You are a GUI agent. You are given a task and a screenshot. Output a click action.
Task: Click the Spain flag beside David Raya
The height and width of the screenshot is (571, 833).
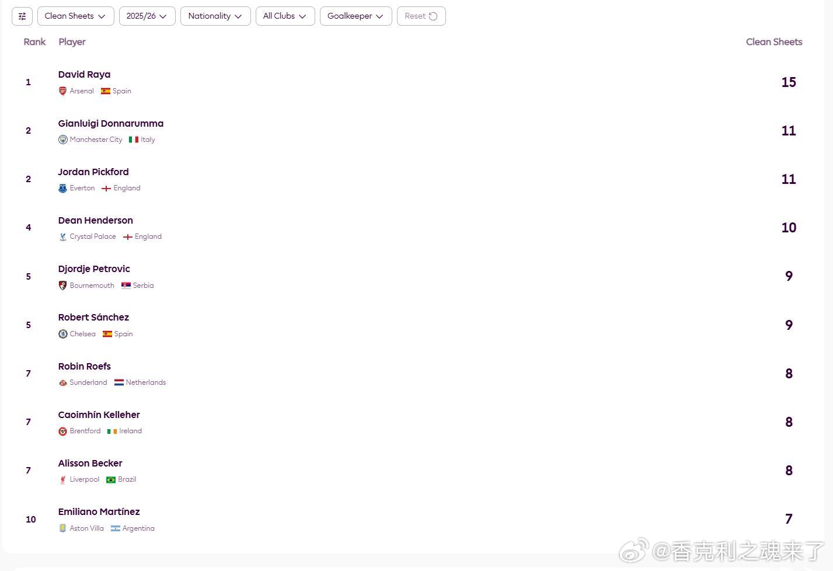pyautogui.click(x=106, y=91)
